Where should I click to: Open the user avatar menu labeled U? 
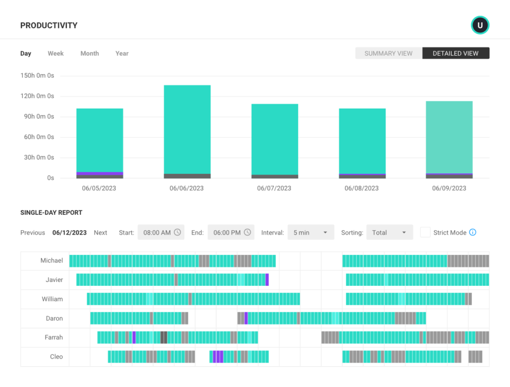click(x=480, y=25)
